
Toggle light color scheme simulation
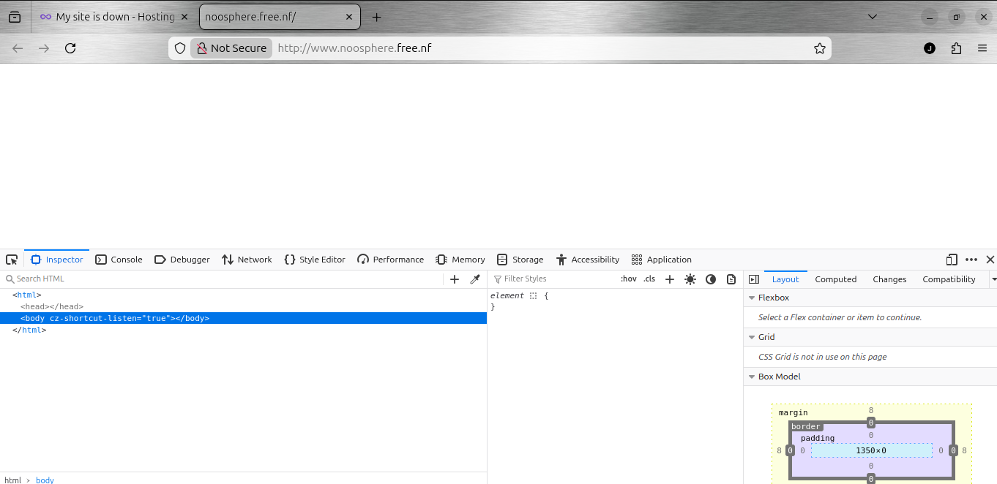[x=690, y=279]
